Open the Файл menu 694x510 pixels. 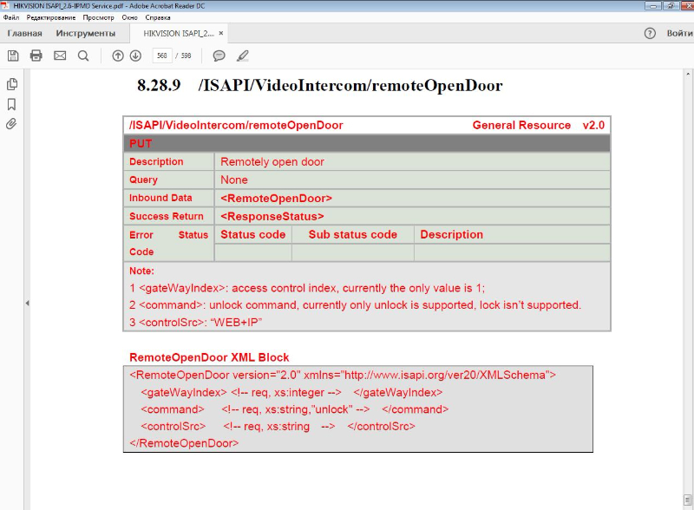11,17
